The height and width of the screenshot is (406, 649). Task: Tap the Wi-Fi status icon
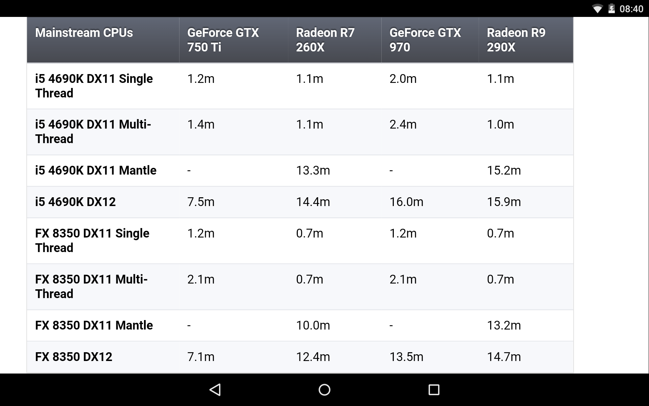598,9
